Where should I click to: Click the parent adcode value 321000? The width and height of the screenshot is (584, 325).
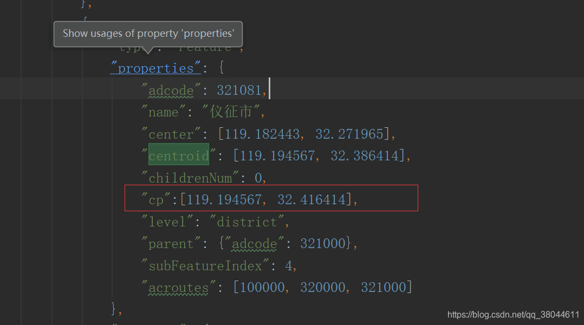(x=323, y=243)
